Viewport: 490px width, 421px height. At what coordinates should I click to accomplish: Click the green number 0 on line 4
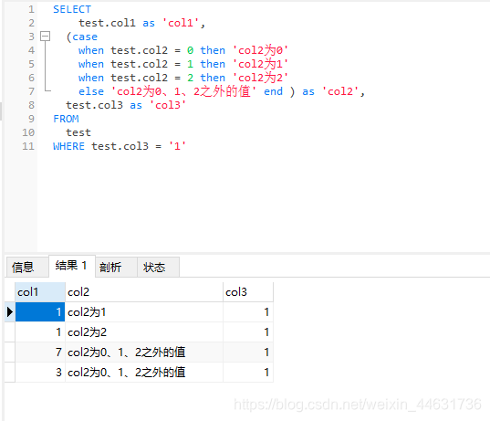click(190, 50)
